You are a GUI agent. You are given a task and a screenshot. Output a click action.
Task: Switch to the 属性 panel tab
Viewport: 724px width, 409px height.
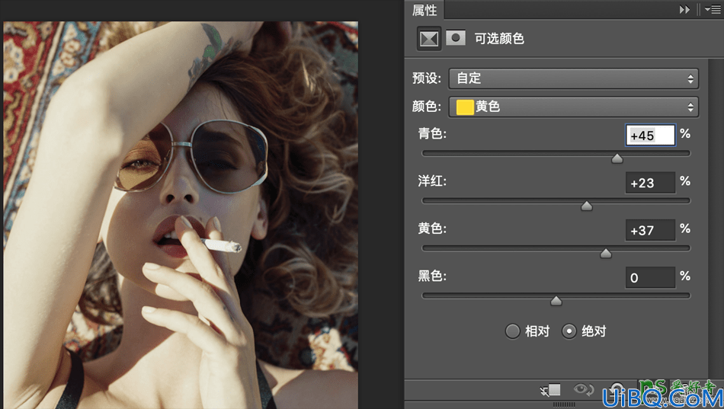pyautogui.click(x=424, y=10)
